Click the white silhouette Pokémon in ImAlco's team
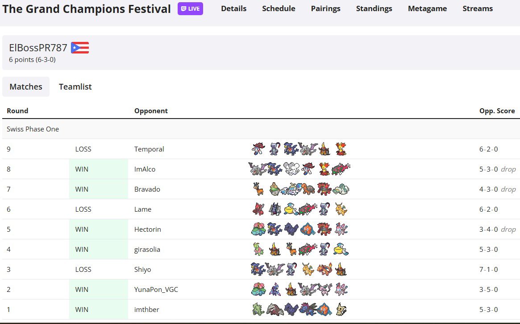The height and width of the screenshot is (324, 520). coord(292,169)
